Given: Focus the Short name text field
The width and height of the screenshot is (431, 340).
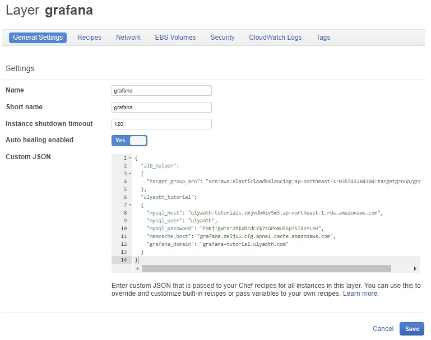Looking at the screenshot, I should 161,108.
